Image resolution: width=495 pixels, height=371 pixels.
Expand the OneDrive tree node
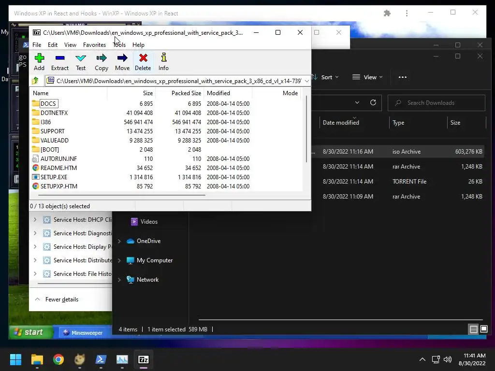pos(119,241)
